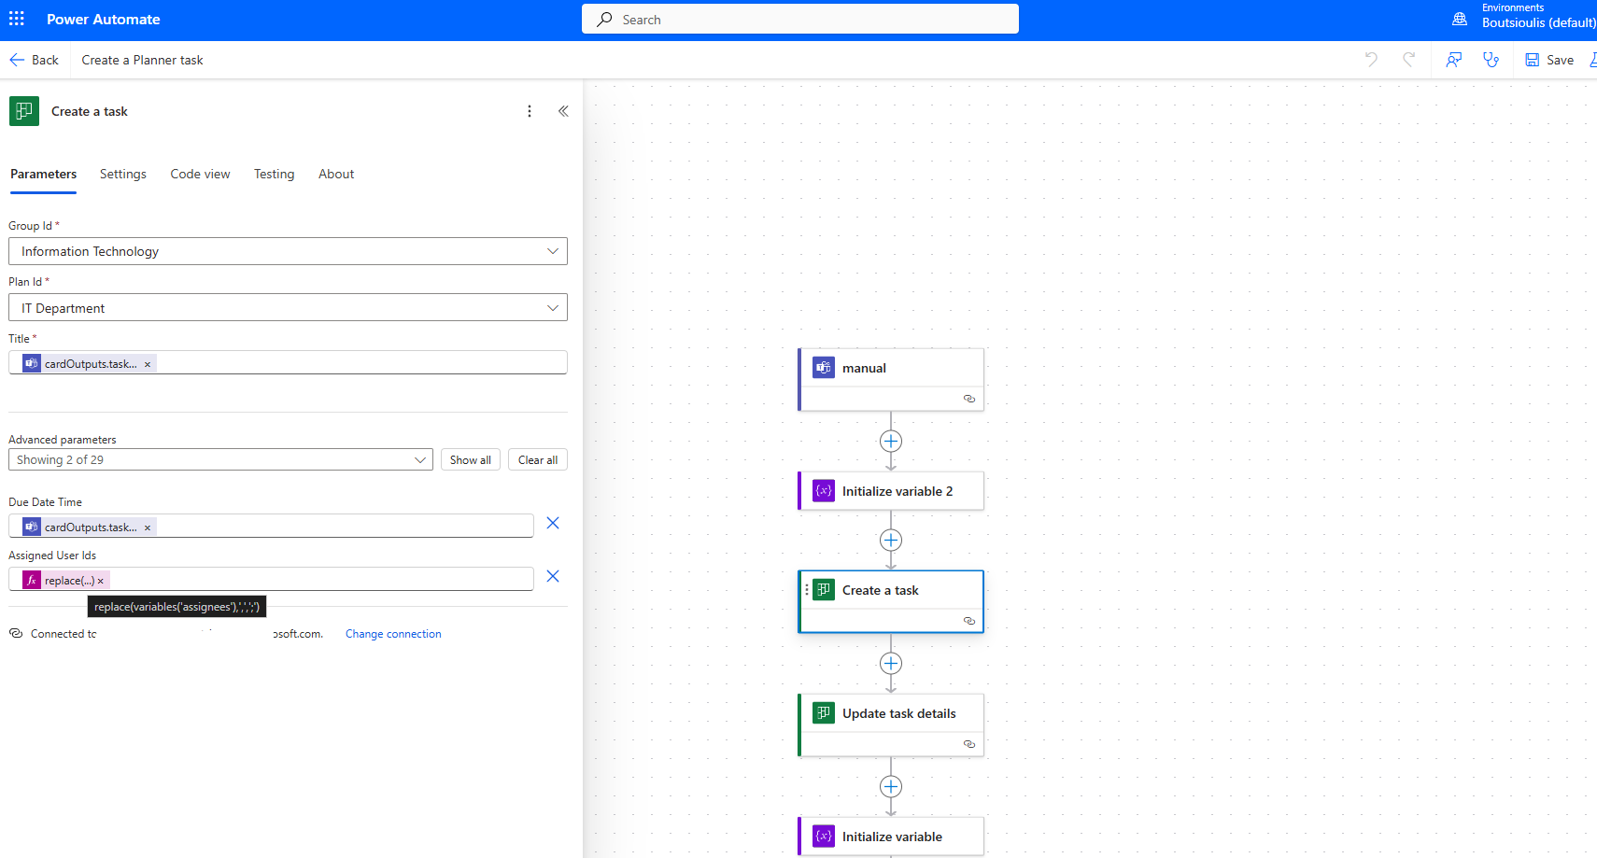
Task: Add a step after Update task details
Action: 891,787
